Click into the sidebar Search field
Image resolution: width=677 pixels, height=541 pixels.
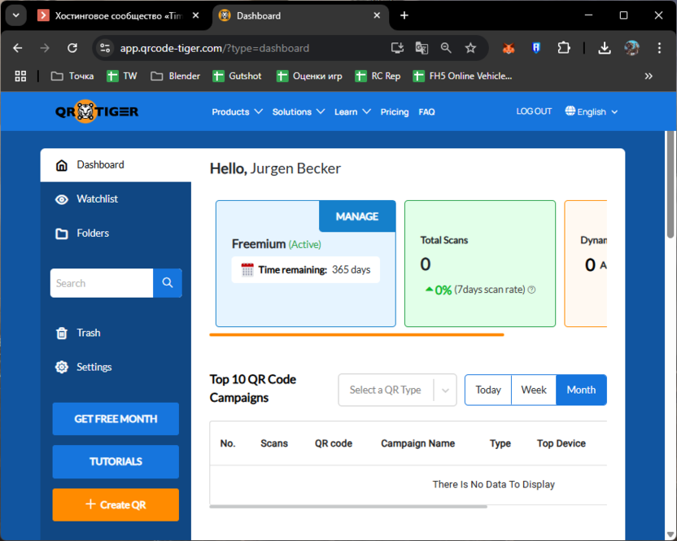click(102, 283)
